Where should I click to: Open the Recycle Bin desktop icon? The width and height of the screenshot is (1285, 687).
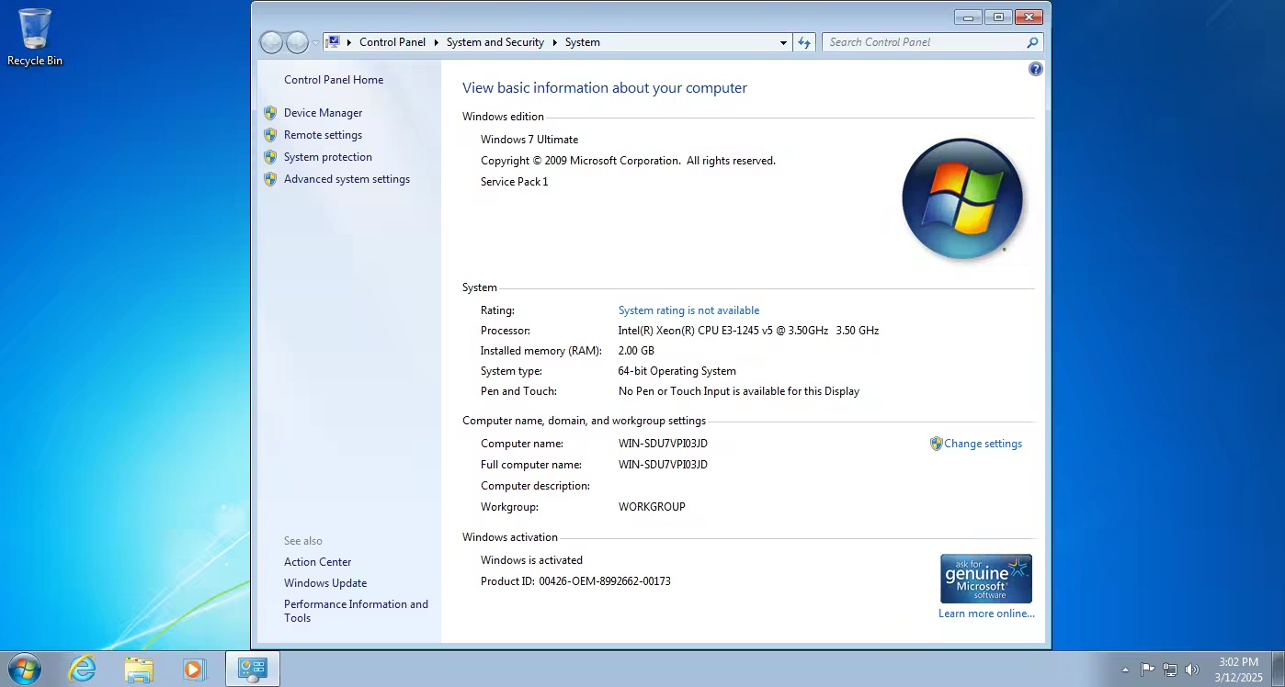point(35,38)
